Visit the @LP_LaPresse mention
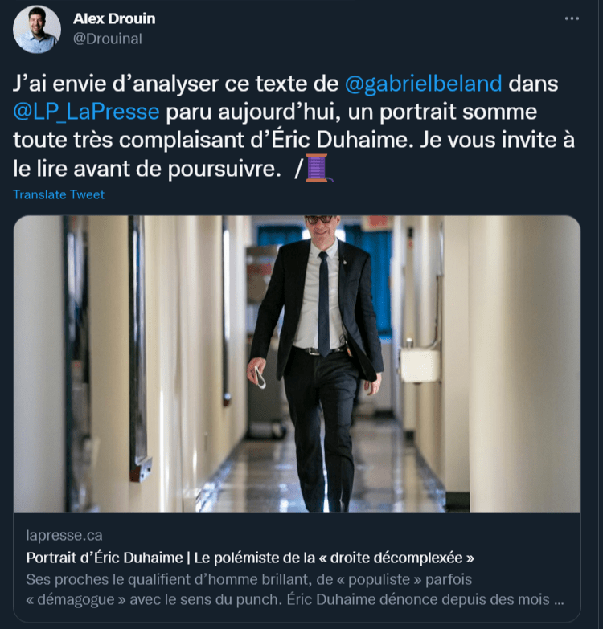The image size is (603, 629). tap(87, 111)
